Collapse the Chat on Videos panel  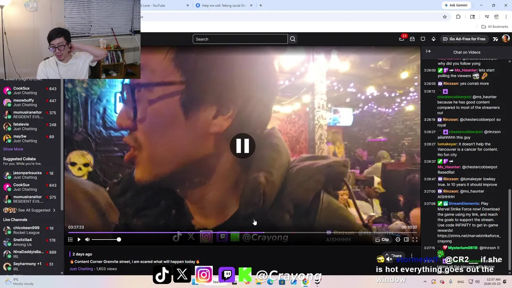[x=428, y=52]
